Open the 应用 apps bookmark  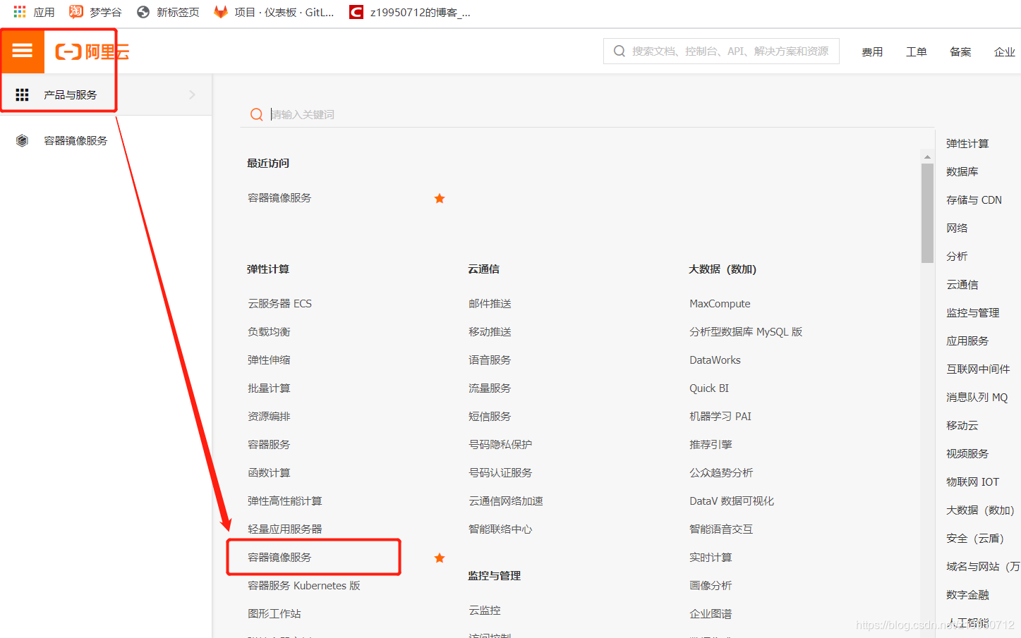pos(34,12)
